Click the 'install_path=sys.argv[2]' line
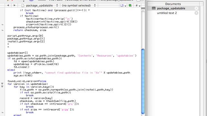This screenshot has height=116, width=207. click(x=26, y=42)
